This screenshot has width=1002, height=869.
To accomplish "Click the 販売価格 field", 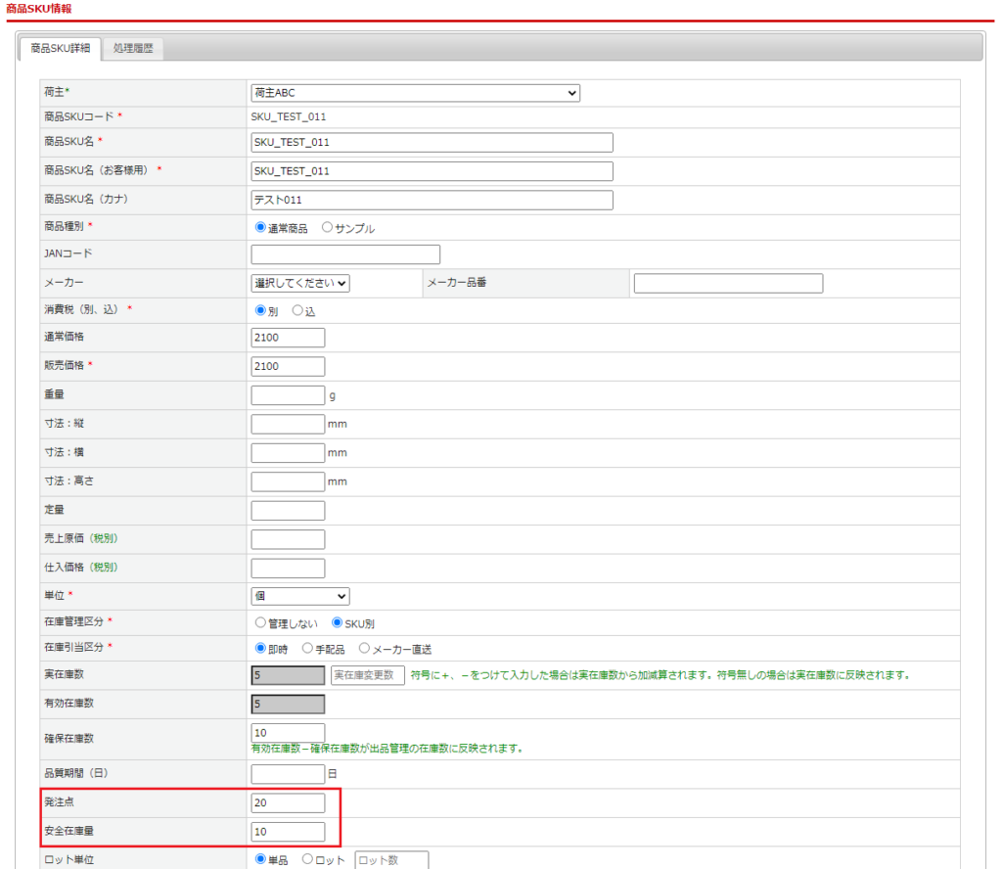I will pyautogui.click(x=288, y=366).
